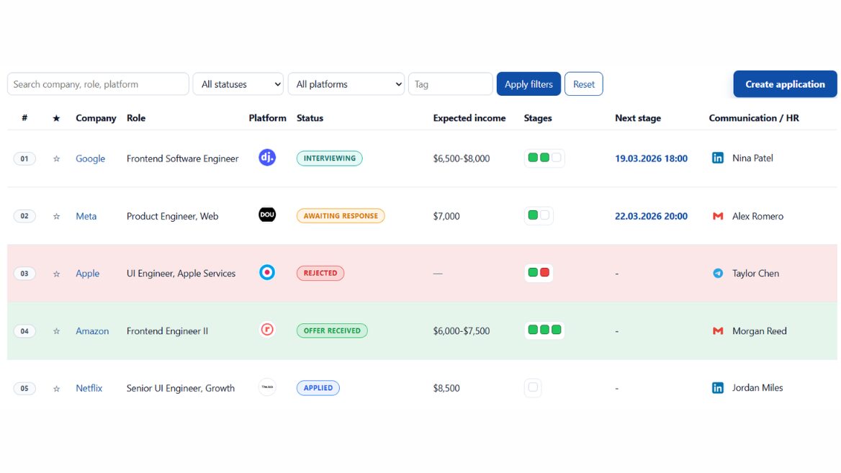Click Senior UI Engineer, Growth role

[180, 388]
